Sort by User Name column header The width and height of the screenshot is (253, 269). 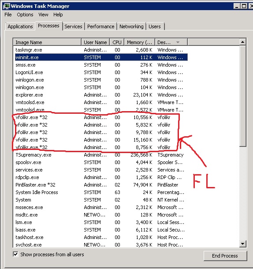[95, 42]
